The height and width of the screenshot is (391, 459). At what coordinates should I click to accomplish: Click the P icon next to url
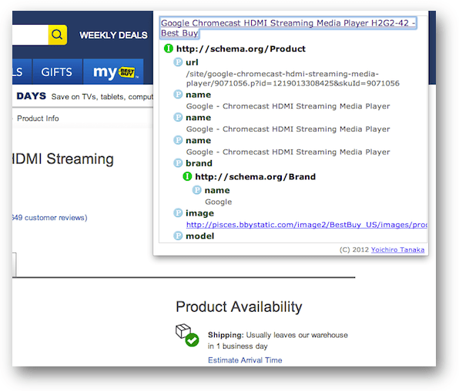click(178, 62)
